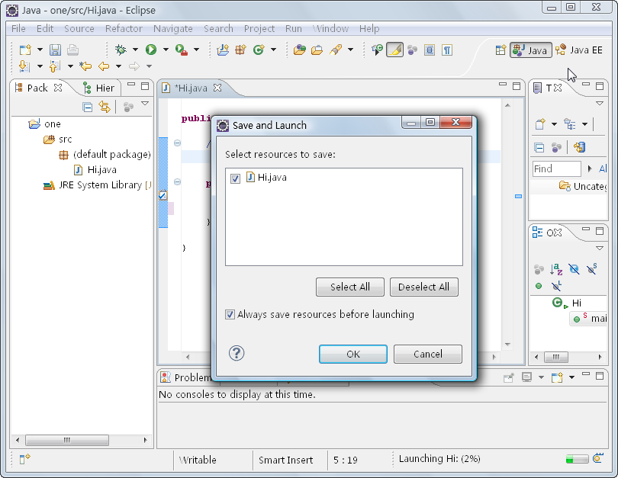Viewport: 618px width, 478px height.
Task: Click the New Java Class icon
Action: [x=258, y=50]
